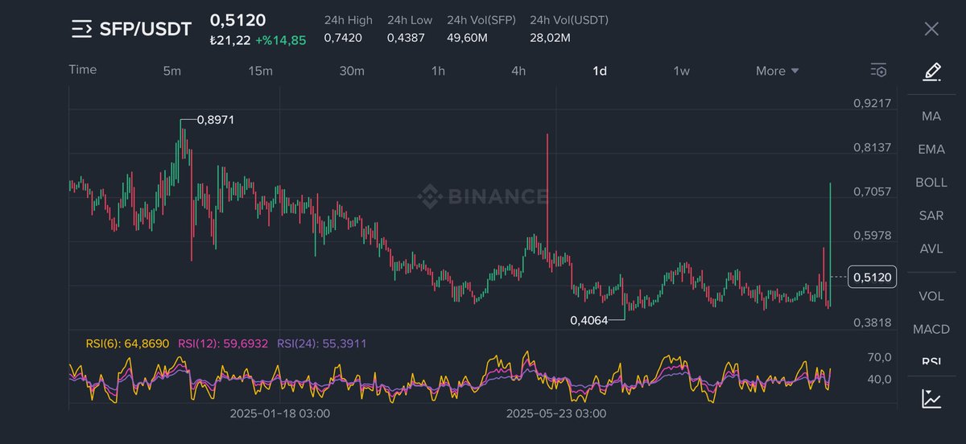Screen dimensions: 966x444
Task: Click the SFP/USDT pair name
Action: [x=146, y=30]
